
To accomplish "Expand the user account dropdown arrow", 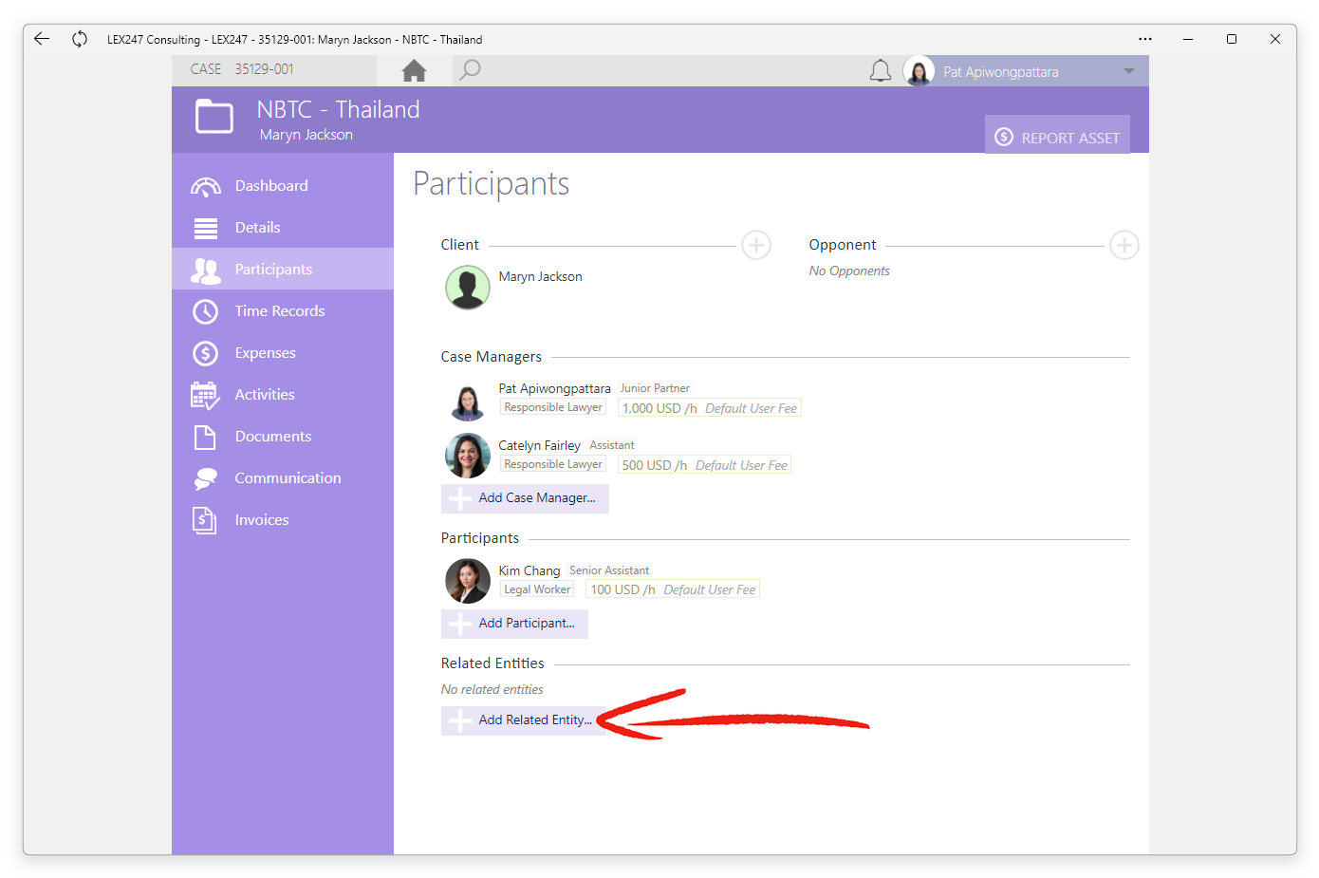I will click(x=1129, y=71).
